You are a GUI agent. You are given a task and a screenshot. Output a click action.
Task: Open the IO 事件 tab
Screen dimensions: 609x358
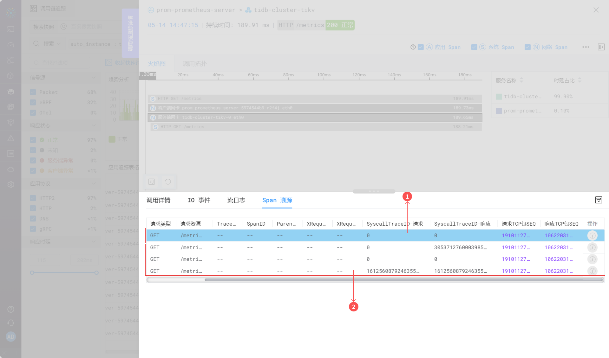[x=199, y=200]
